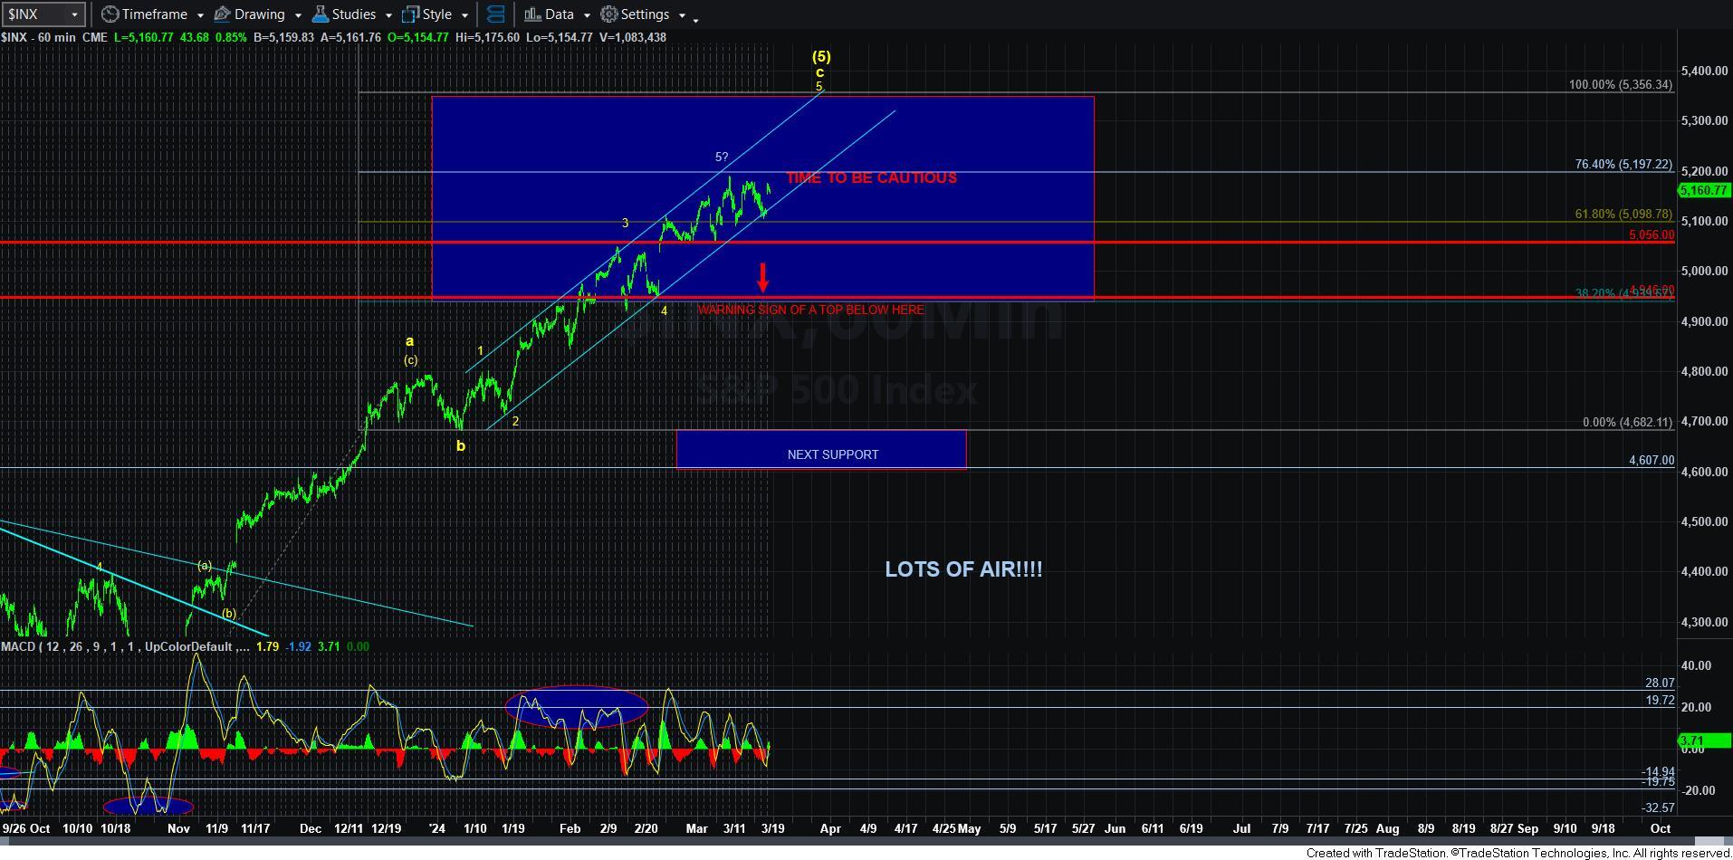Click the yellow a wave label
This screenshot has height=860, width=1733.
(409, 341)
